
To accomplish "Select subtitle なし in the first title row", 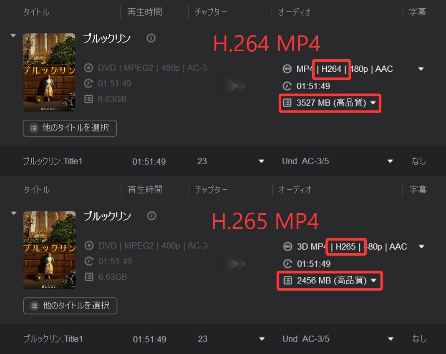I will pos(419,161).
